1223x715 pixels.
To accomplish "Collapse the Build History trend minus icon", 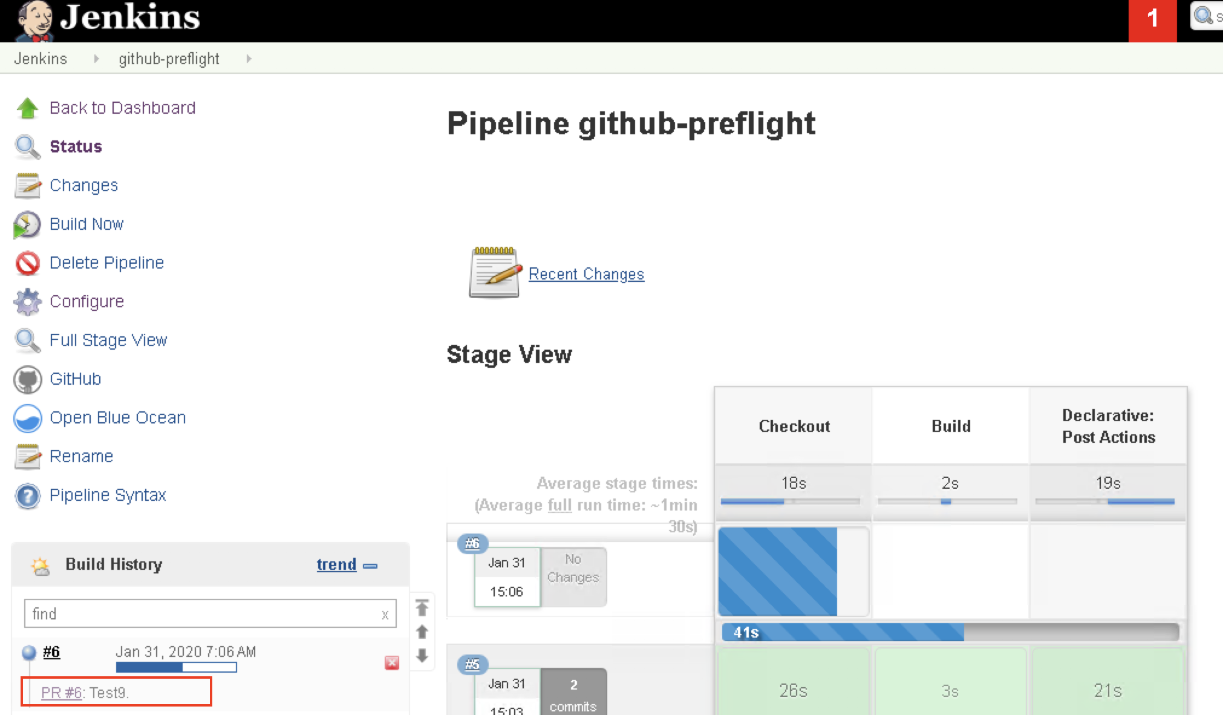I will tap(370, 566).
